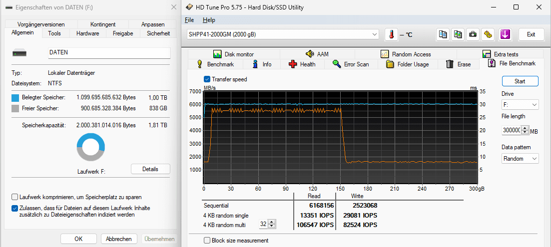Open the Sicherheit tab
The height and width of the screenshot is (247, 551).
(158, 34)
